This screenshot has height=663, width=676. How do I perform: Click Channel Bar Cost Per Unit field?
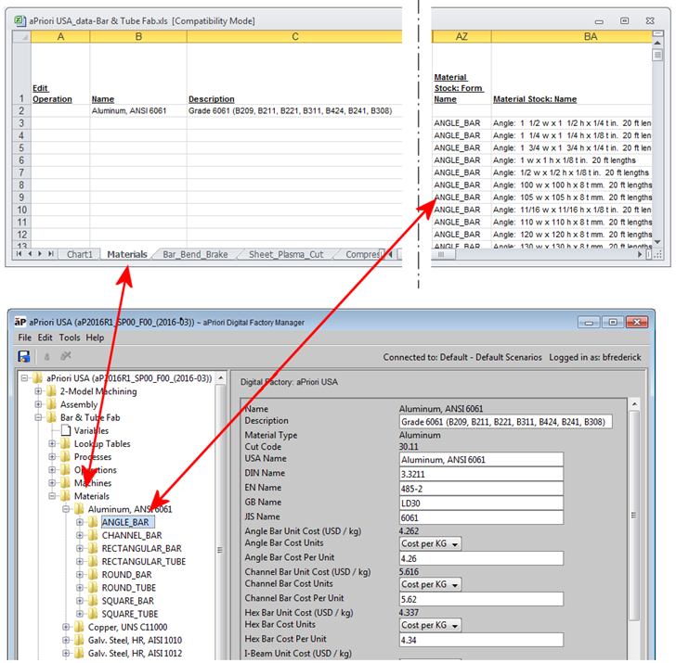pyautogui.click(x=481, y=599)
